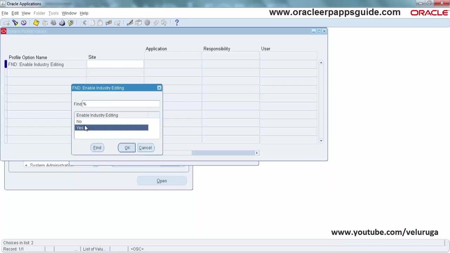
Task: Minimize the System Profile Values window
Action: point(313,31)
